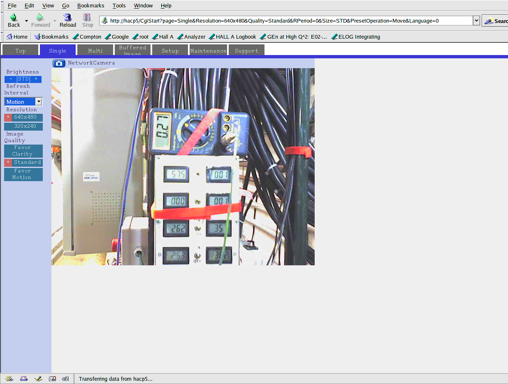Open the Go menu
The width and height of the screenshot is (508, 384).
click(66, 5)
